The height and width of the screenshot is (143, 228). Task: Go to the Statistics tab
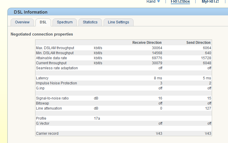pyautogui.click(x=90, y=22)
